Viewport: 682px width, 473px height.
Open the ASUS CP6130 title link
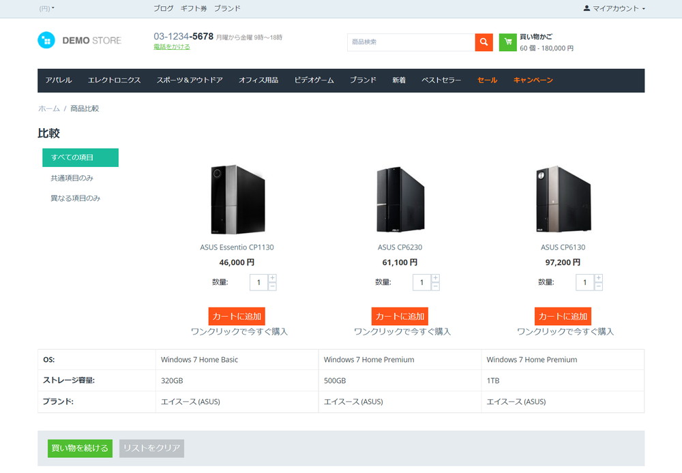[x=563, y=247]
